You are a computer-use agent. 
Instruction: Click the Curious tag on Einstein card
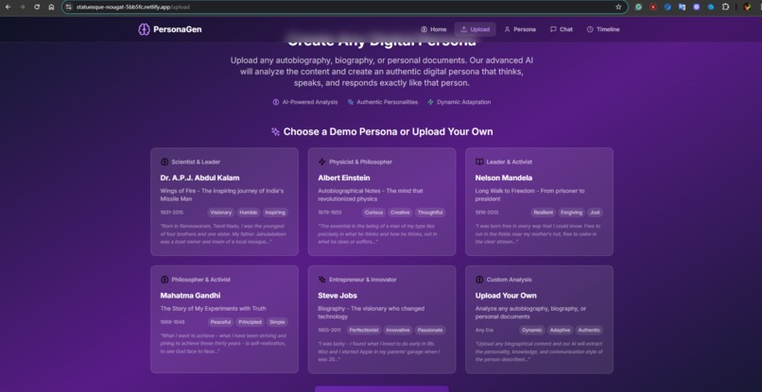[x=374, y=213]
